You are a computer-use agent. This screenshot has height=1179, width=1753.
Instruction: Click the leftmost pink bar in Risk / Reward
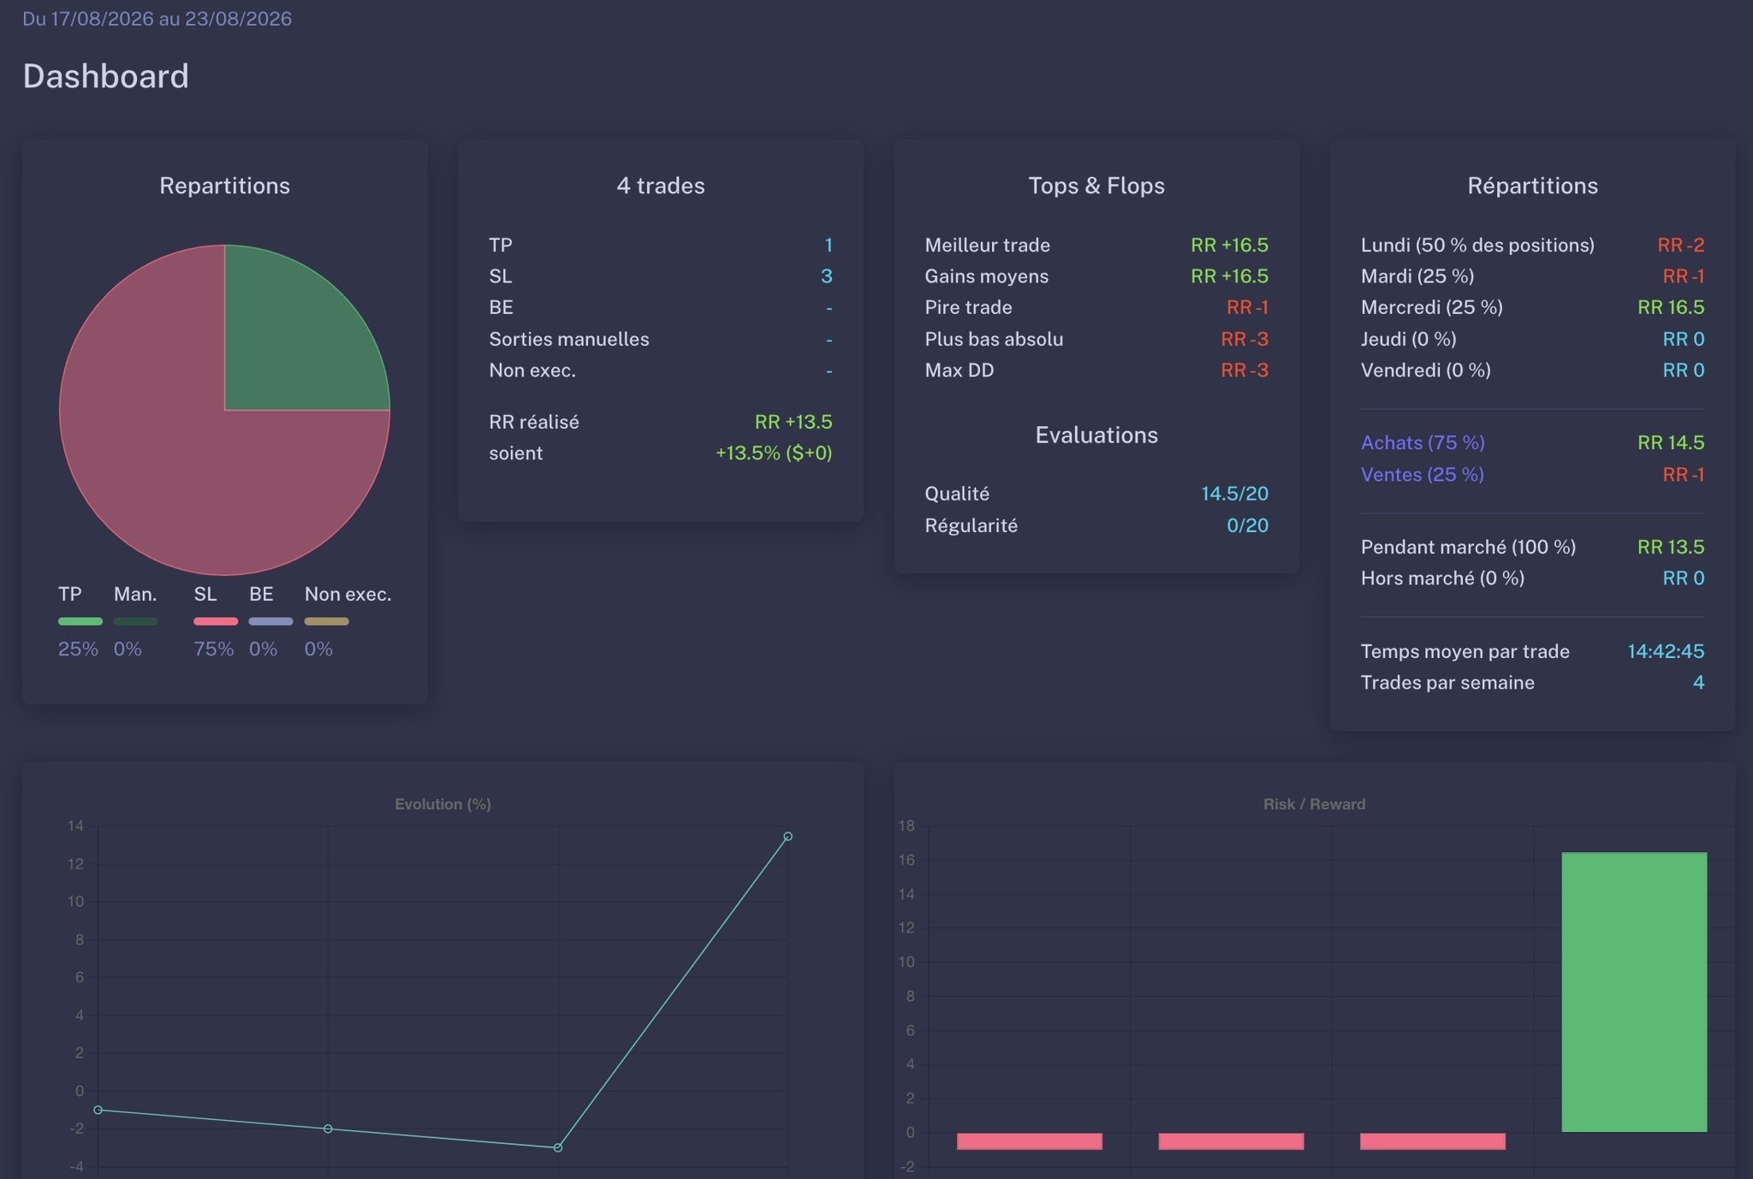pyautogui.click(x=1030, y=1140)
